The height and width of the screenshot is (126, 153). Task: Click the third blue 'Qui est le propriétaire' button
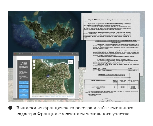(24, 91)
